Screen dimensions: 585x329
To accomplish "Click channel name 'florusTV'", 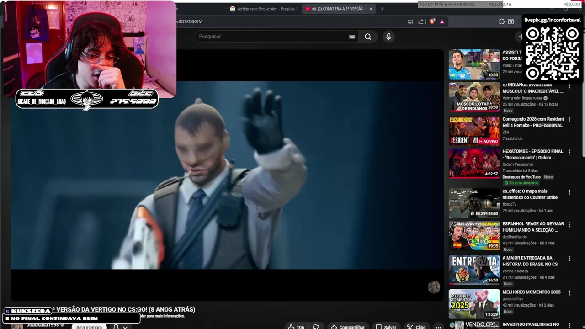I will point(509,204).
